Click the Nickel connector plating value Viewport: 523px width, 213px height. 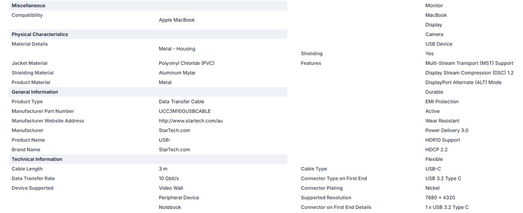[x=432, y=188]
